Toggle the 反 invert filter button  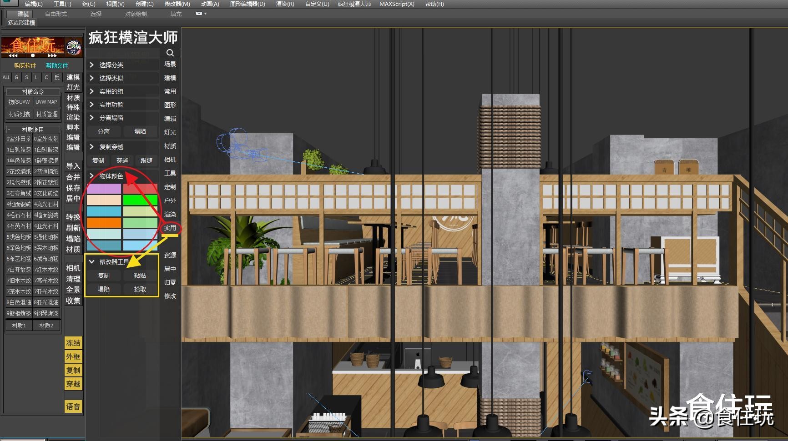57,77
